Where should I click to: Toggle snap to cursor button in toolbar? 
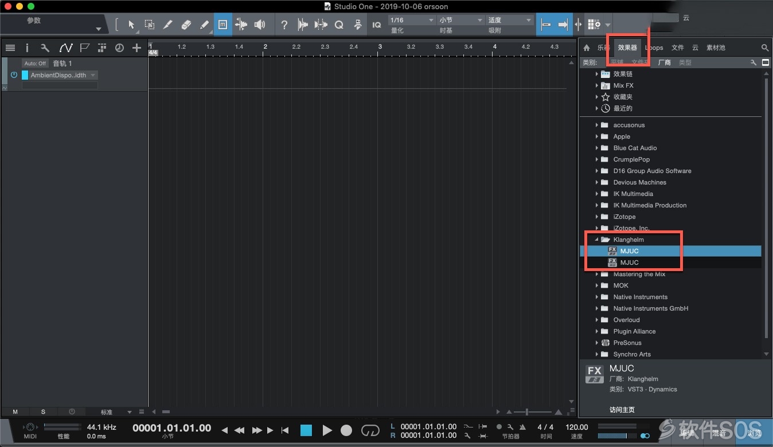[x=546, y=25]
